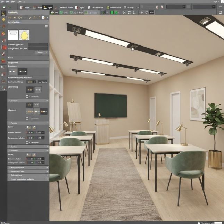
Task: Select the yellow light bulb icon in left sidebar
Action: coord(3,20)
